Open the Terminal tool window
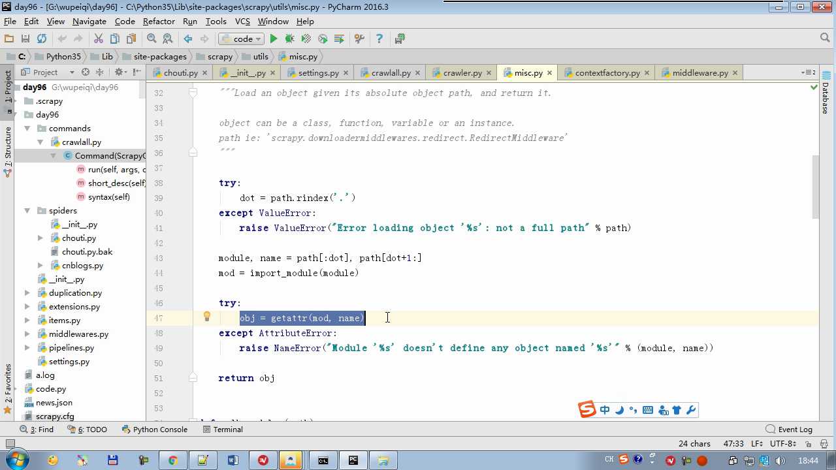Screen dimensions: 836x470 (223, 430)
